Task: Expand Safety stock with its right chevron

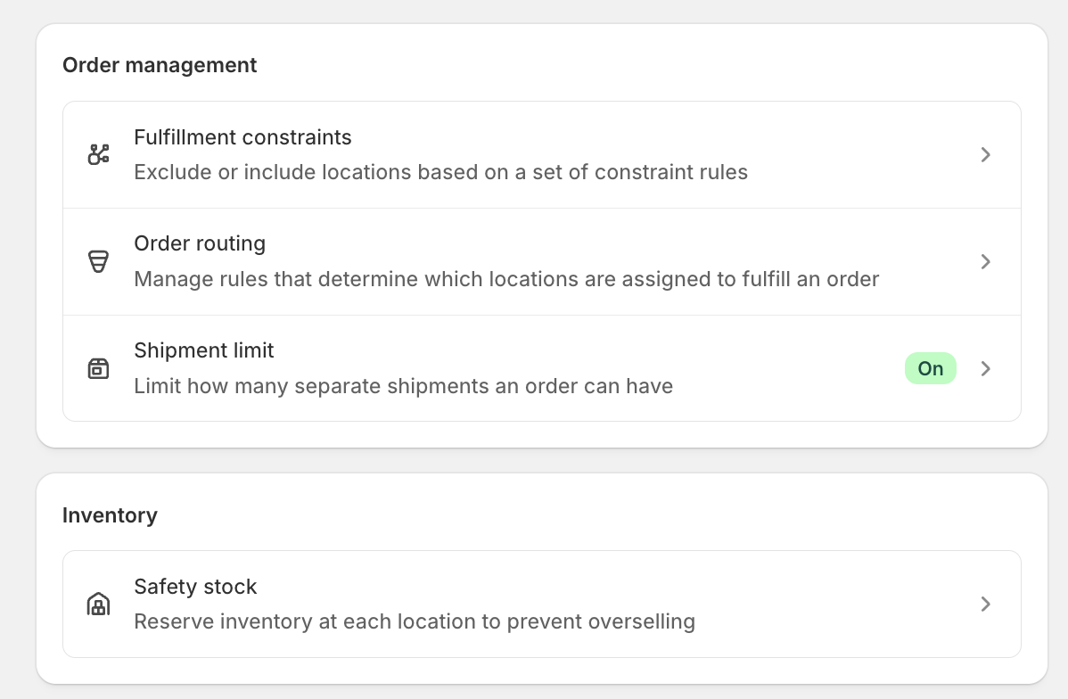Action: [986, 604]
